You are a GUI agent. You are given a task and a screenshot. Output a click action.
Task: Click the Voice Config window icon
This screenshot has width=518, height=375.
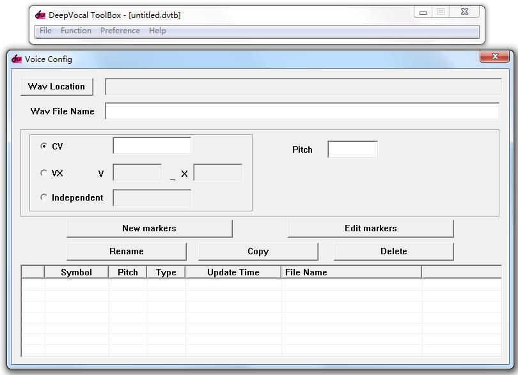click(17, 59)
